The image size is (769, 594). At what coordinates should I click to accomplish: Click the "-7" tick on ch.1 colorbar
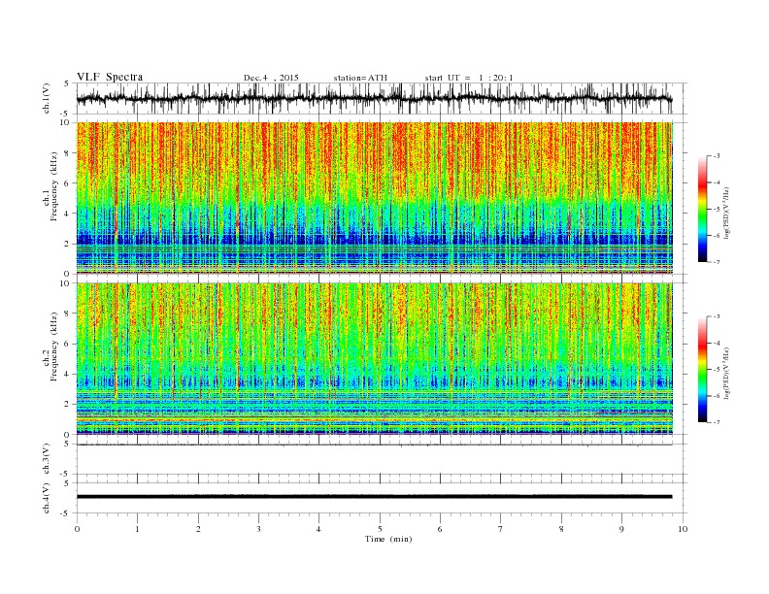716,262
